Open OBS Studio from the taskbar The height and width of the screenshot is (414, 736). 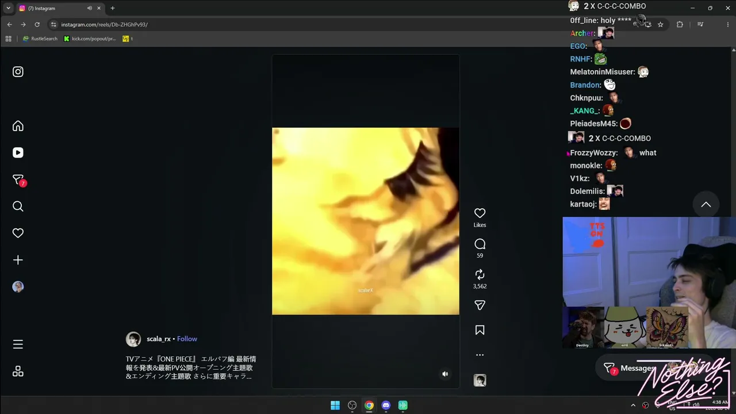352,405
